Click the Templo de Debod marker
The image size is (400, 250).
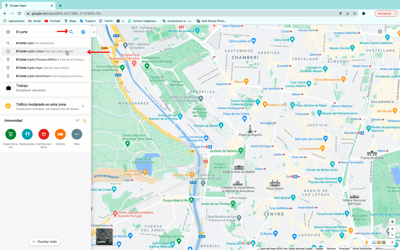221,125
